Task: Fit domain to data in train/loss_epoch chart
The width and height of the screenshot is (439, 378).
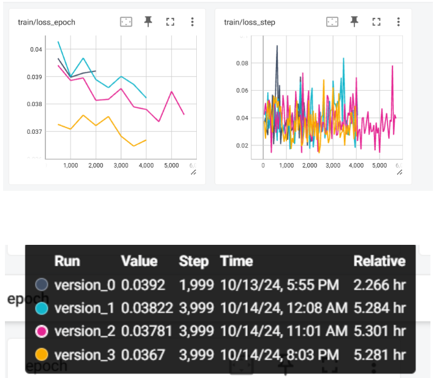Action: 126,22
